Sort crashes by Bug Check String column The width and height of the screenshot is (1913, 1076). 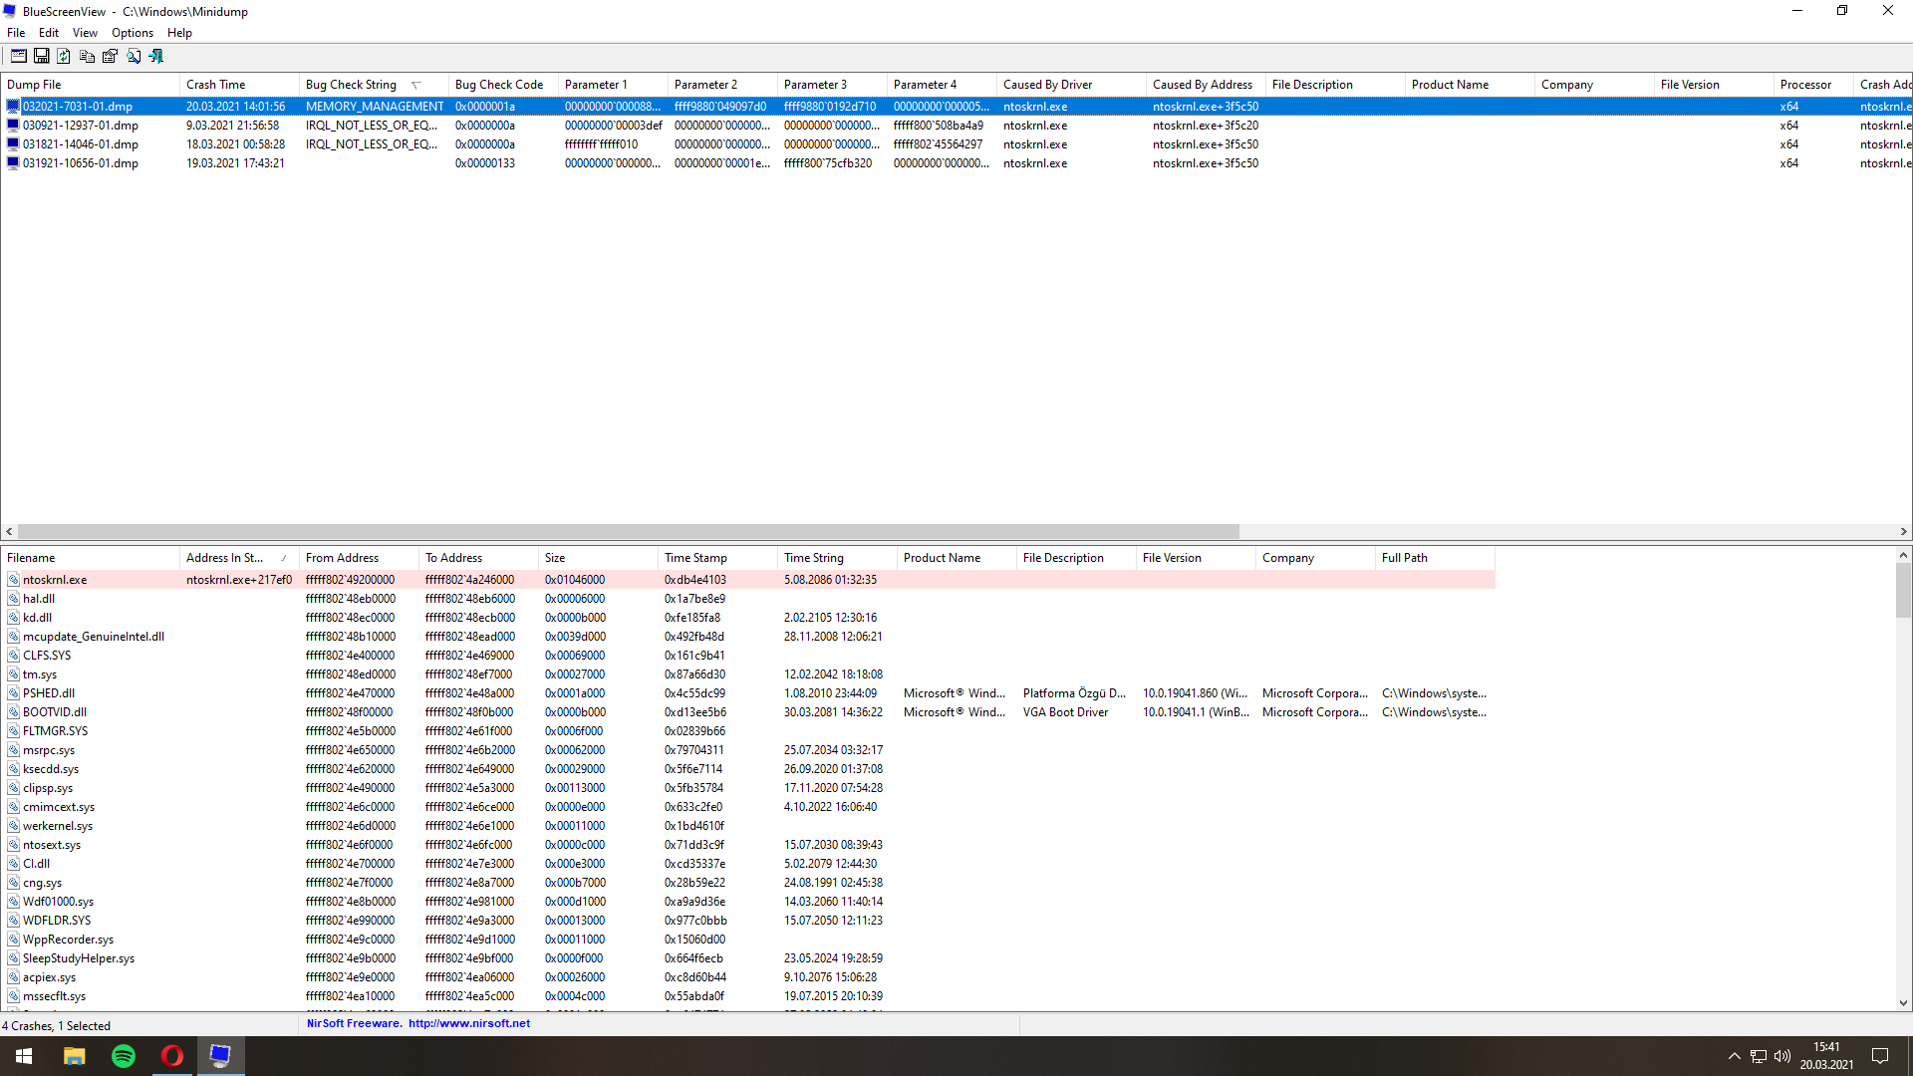coord(351,85)
